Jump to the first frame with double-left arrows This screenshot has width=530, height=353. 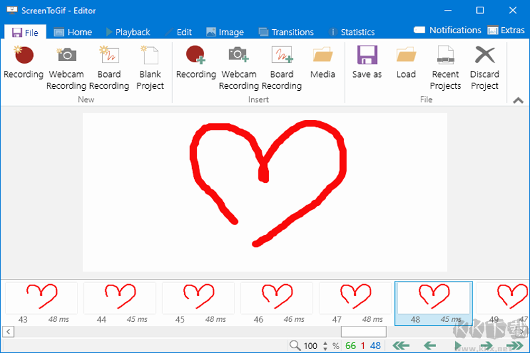pyautogui.click(x=401, y=346)
